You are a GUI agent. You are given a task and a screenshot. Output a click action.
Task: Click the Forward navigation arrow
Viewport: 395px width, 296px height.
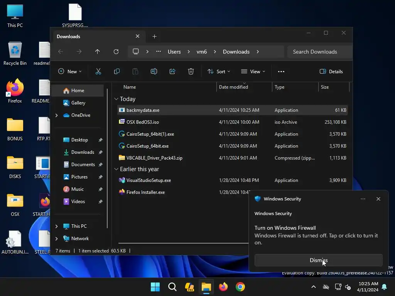[79, 52]
